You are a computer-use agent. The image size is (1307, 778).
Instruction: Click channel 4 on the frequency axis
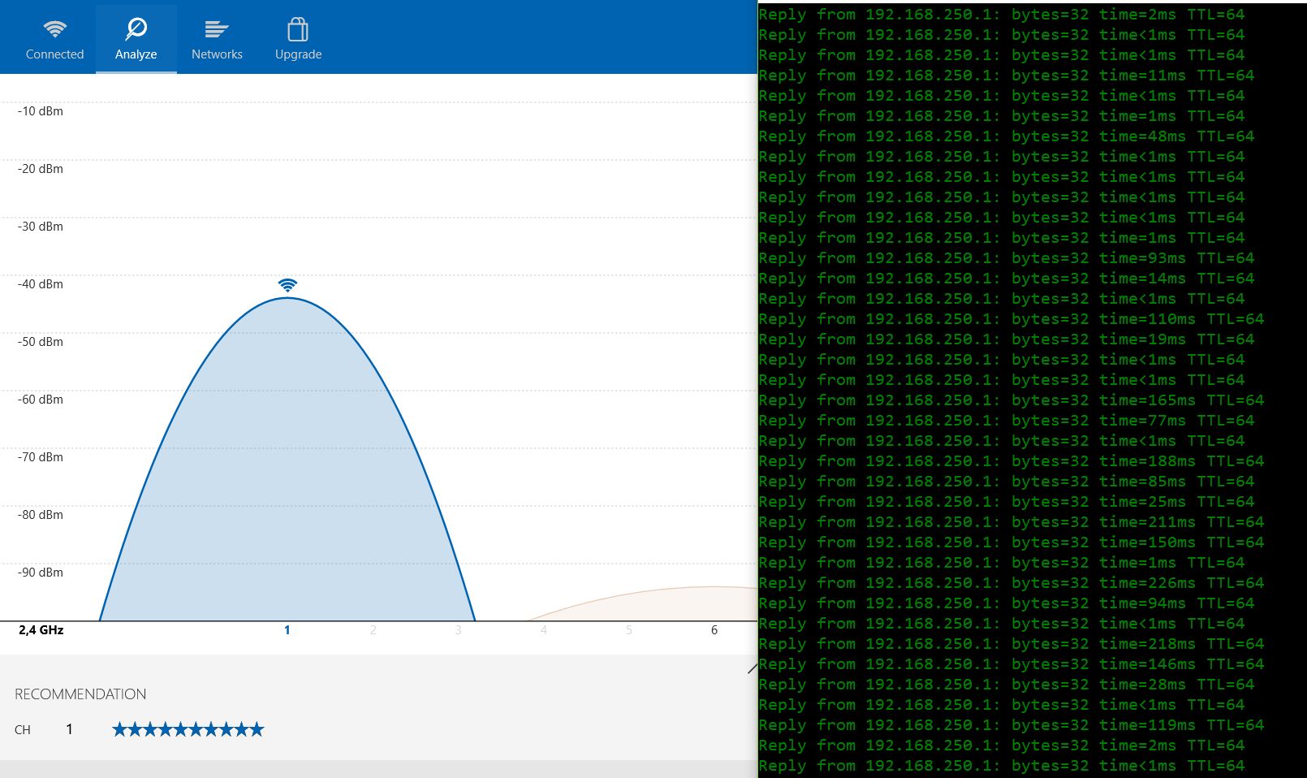tap(543, 630)
